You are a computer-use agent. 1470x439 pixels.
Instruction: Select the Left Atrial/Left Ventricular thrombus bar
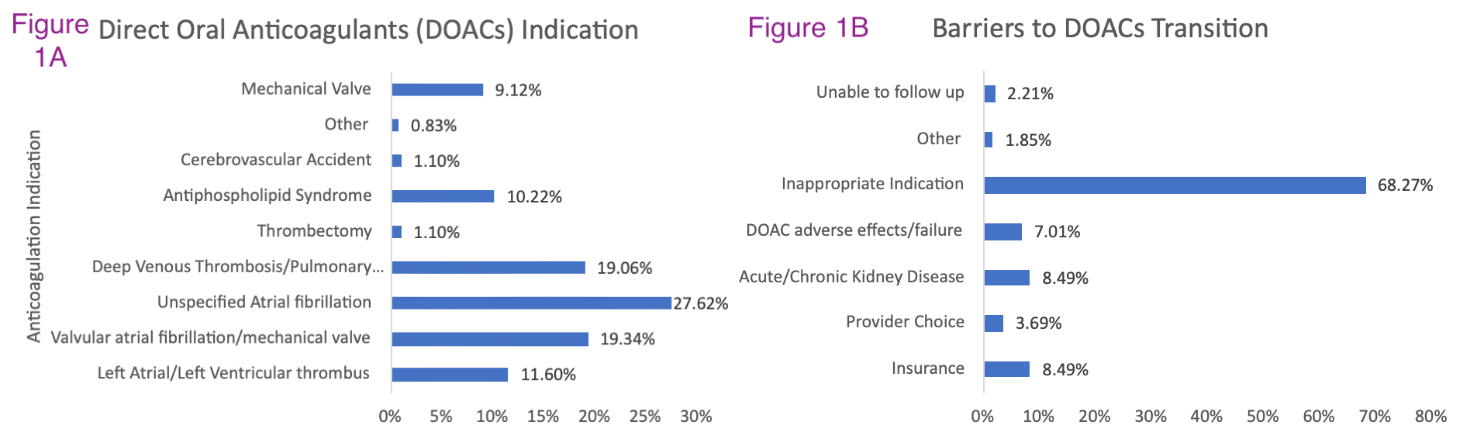click(450, 375)
